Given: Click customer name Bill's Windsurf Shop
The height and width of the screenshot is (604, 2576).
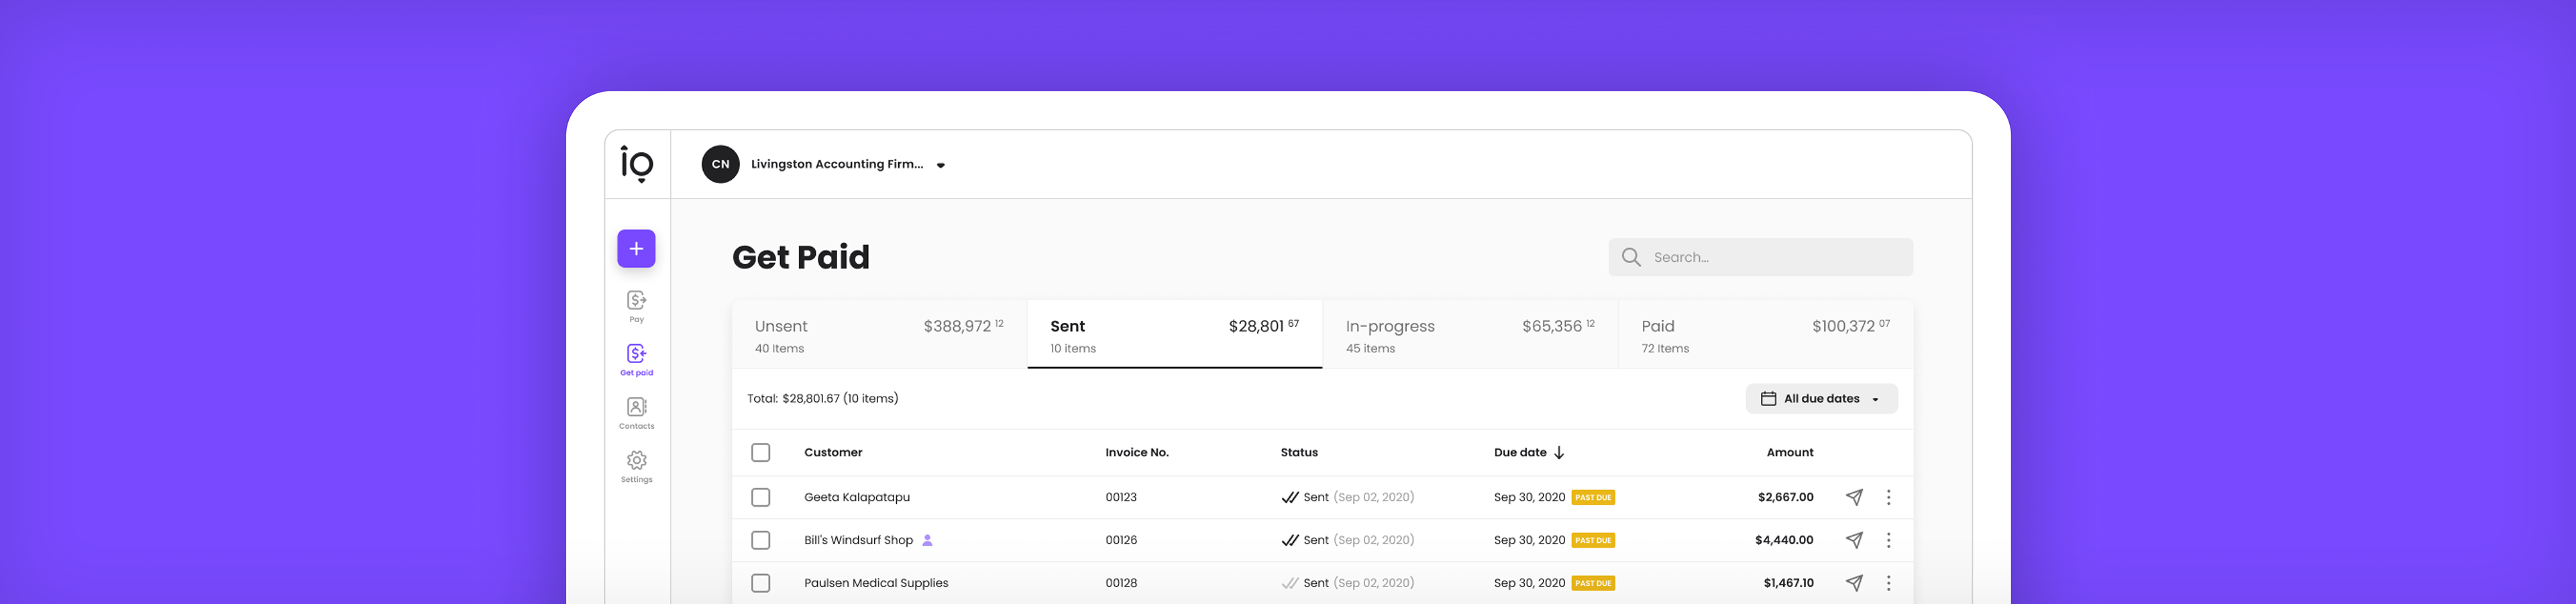Looking at the screenshot, I should (858, 540).
